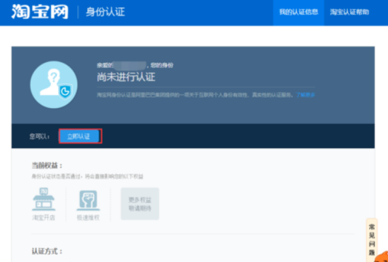
Task: Click the 您可以 label
Action: click(39, 136)
